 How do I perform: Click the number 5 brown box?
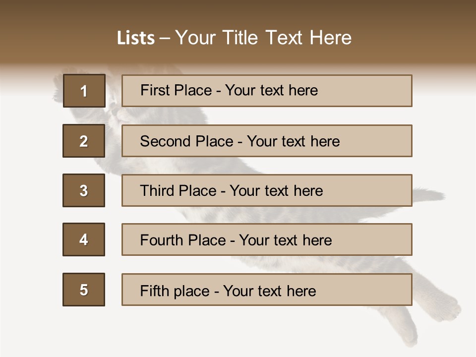(84, 290)
